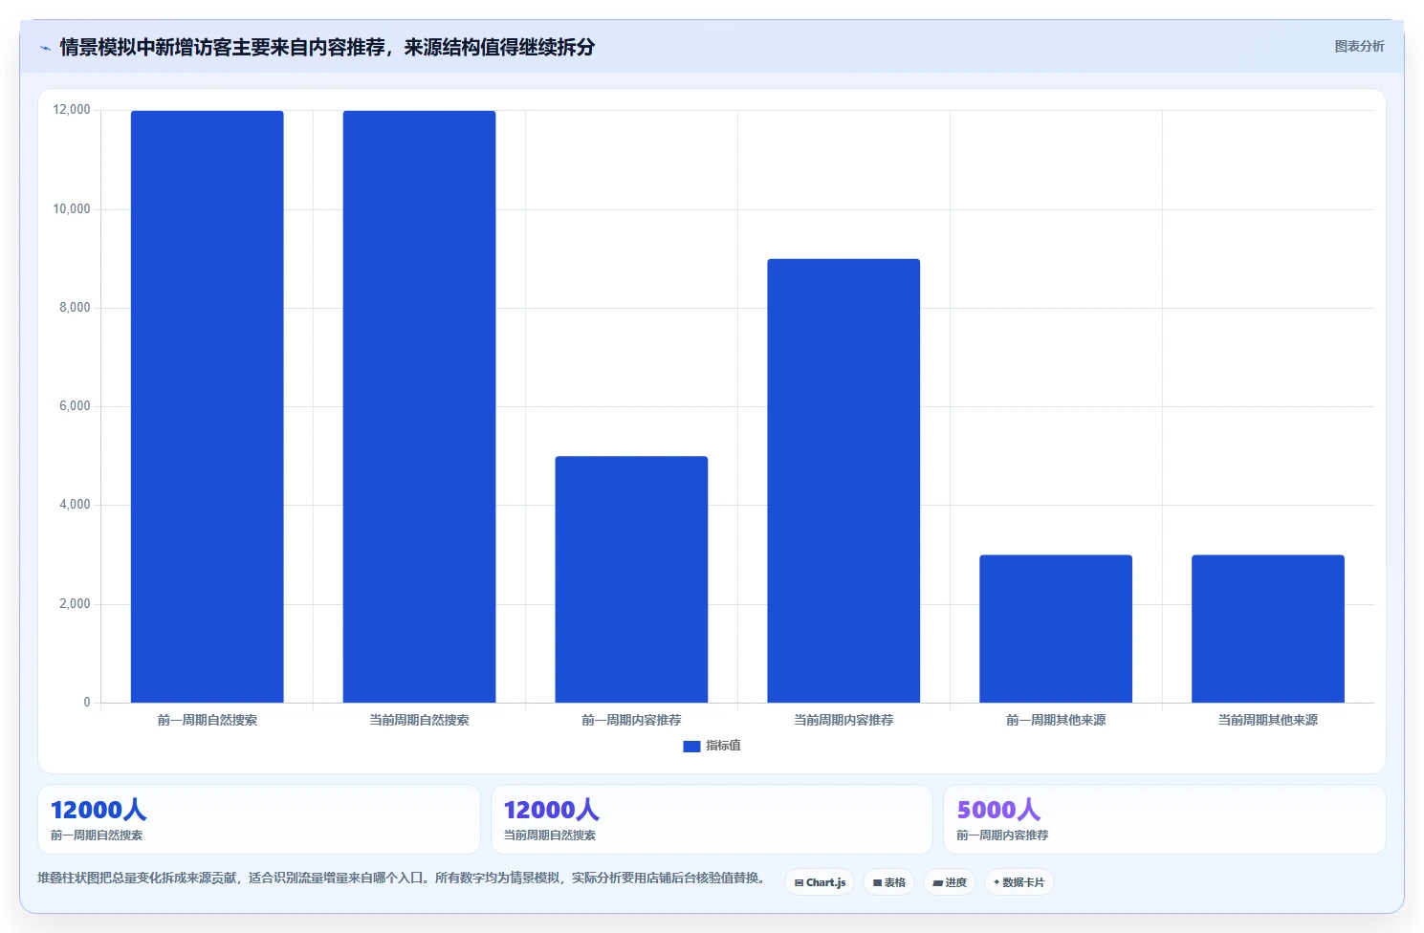Click the 当前周期内容推荐 bar in chart
This screenshot has width=1424, height=933.
(843, 481)
